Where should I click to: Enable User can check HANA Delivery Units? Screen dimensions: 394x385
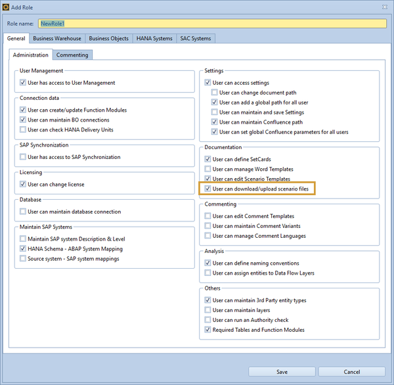coord(24,130)
